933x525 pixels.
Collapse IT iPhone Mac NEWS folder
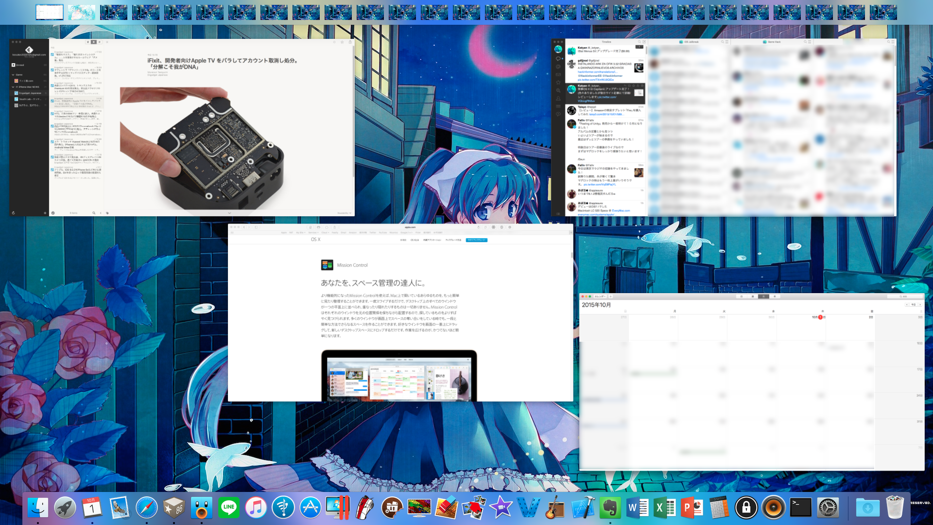13,87
